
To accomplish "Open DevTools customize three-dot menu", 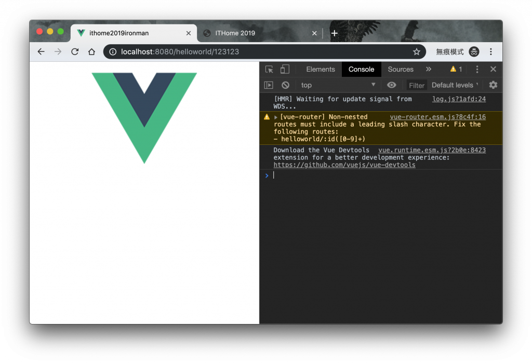I will coord(477,69).
